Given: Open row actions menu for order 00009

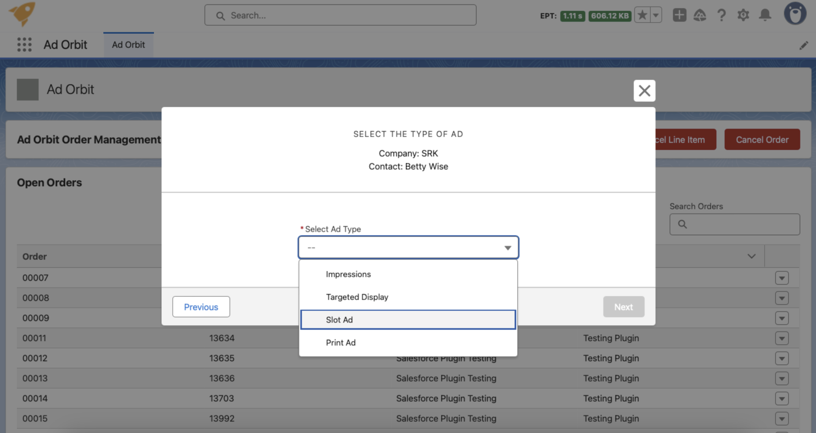Looking at the screenshot, I should [x=782, y=318].
